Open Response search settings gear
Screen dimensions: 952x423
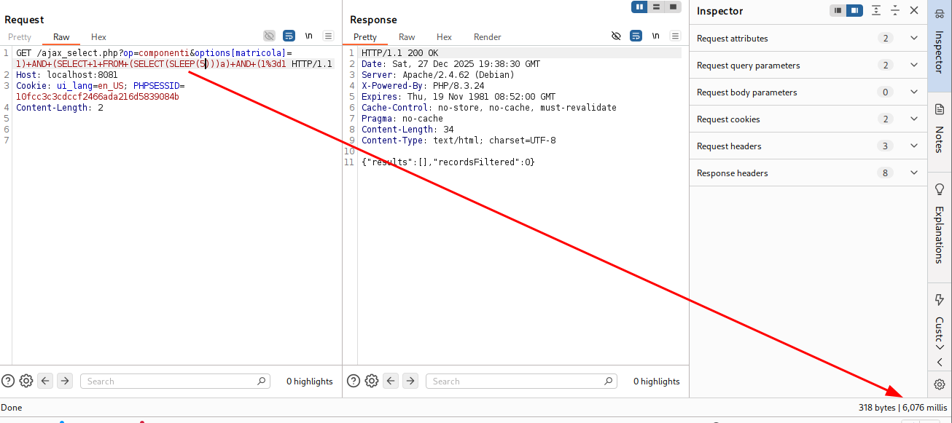point(372,381)
